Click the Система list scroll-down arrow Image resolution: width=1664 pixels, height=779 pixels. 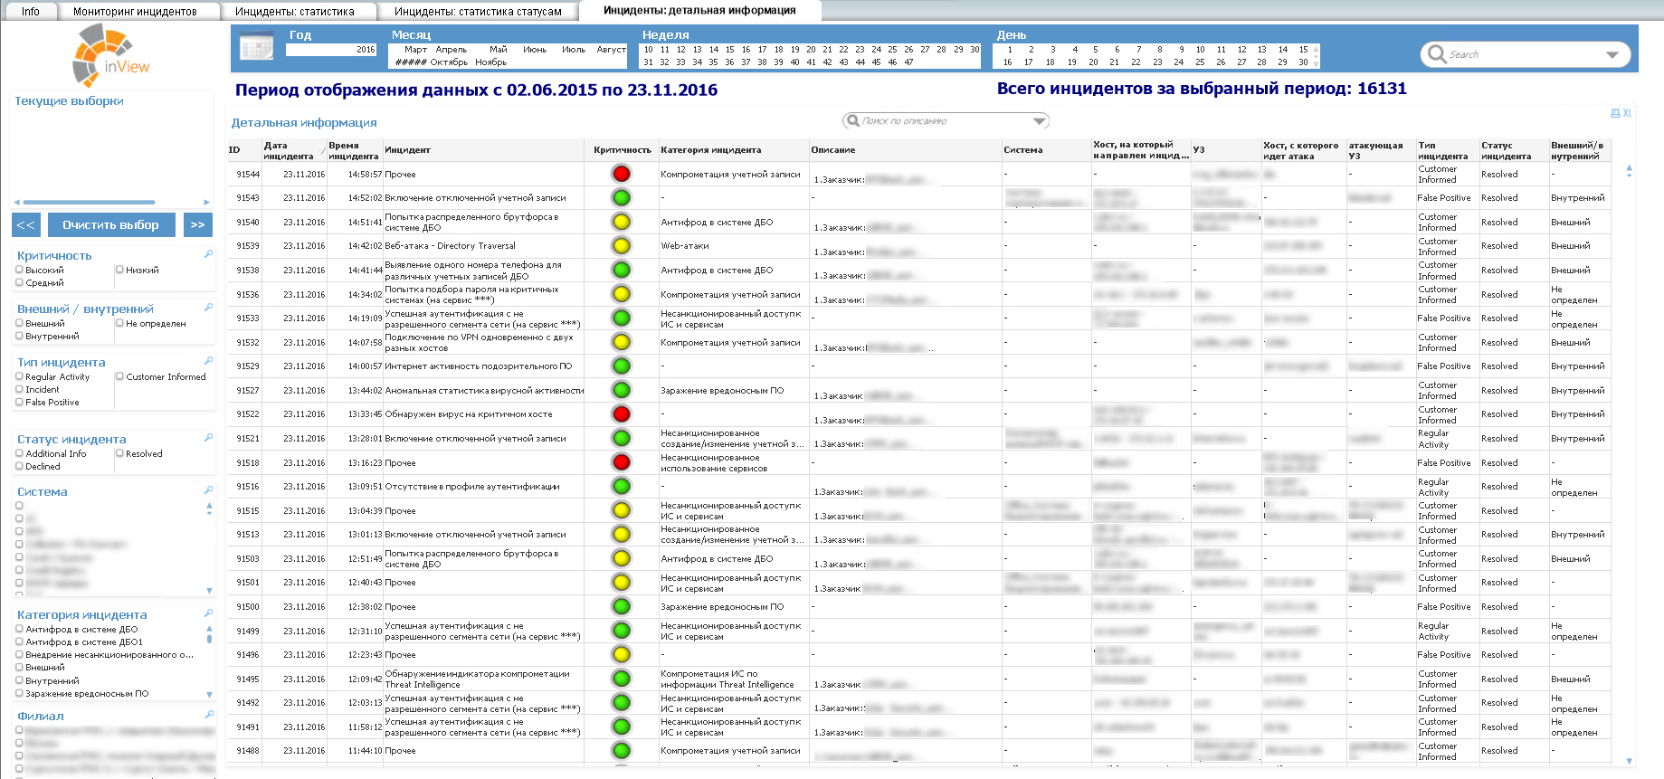point(209,591)
